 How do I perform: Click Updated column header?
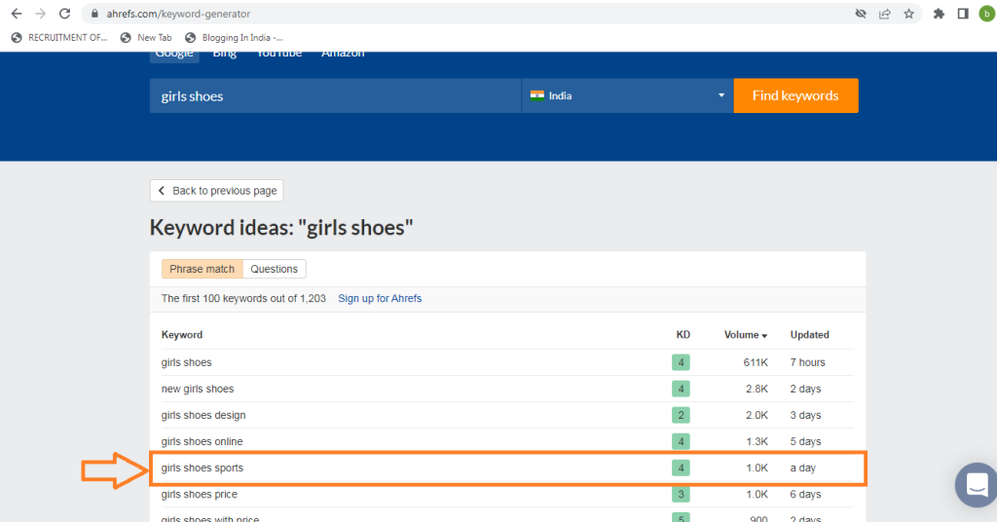coord(809,335)
